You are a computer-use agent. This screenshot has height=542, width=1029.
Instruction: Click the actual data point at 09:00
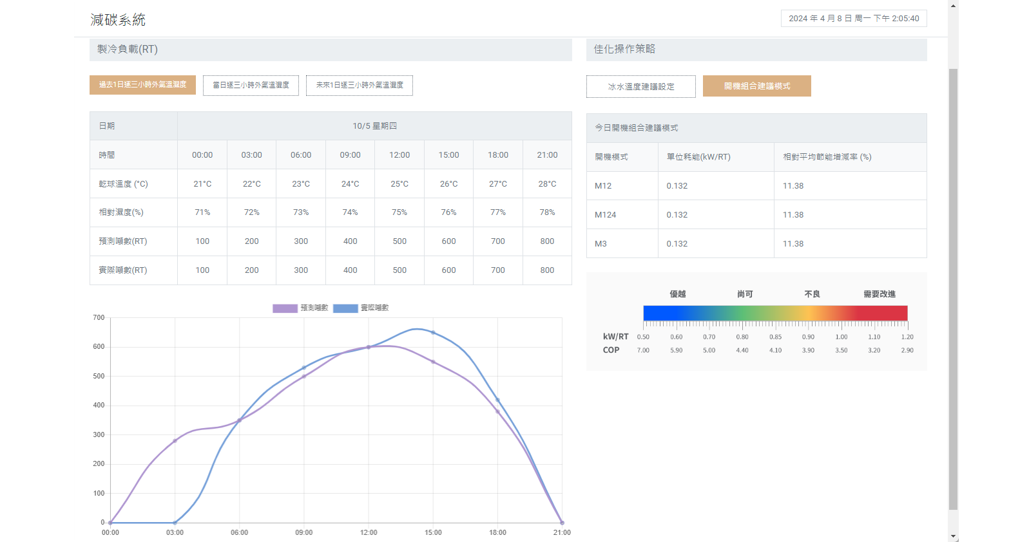pos(304,368)
